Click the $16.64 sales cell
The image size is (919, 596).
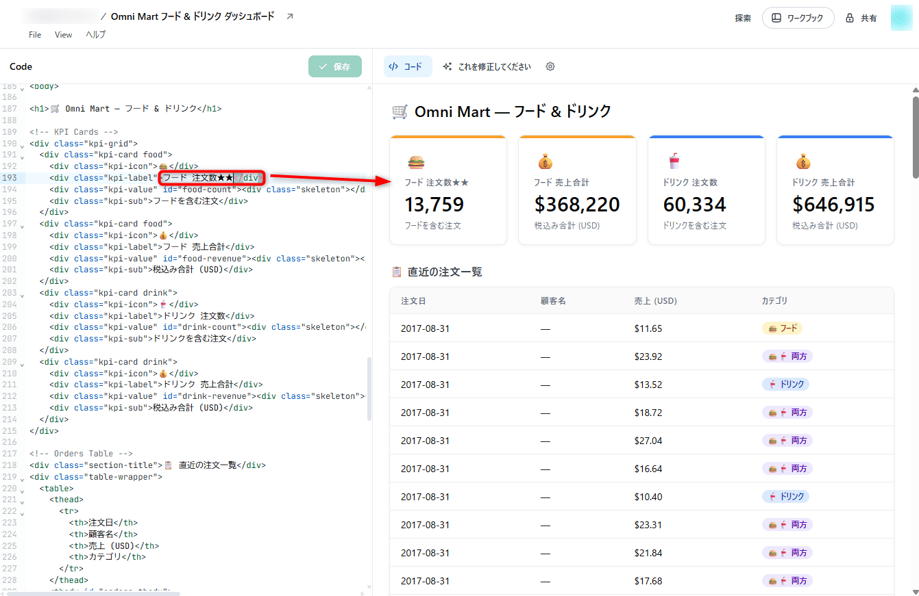click(x=648, y=469)
